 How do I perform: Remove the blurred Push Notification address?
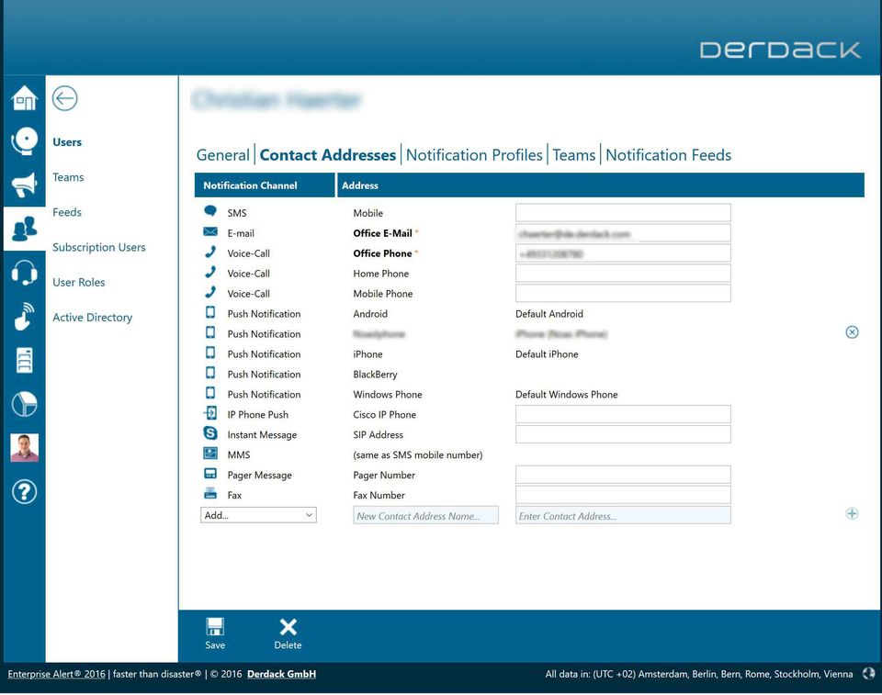point(852,332)
